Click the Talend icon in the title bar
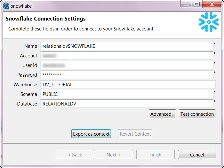Image resolution: width=224 pixels, height=168 pixels. tap(6, 6)
